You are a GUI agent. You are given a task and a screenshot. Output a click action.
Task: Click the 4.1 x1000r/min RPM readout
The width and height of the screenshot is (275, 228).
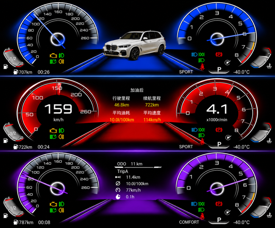(217, 109)
